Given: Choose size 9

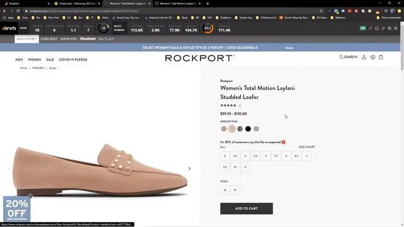Looking at the screenshot, I should tap(307, 156).
